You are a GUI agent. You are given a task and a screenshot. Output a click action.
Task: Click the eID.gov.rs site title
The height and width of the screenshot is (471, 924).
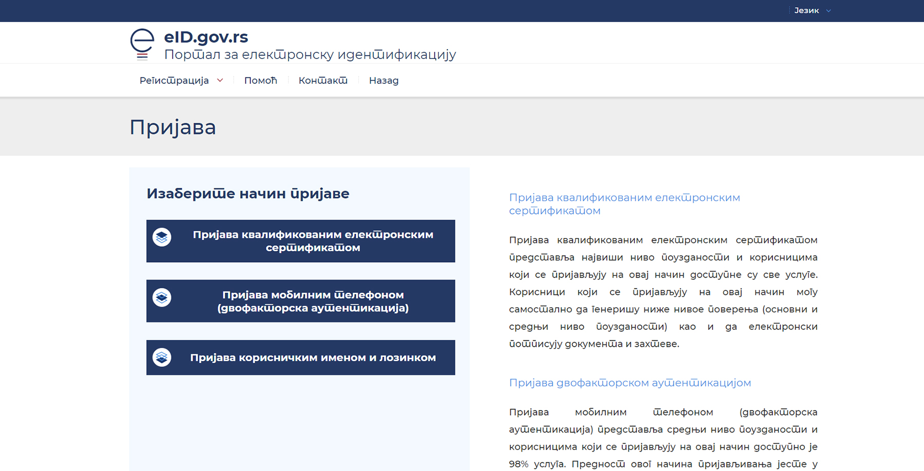[x=206, y=37]
